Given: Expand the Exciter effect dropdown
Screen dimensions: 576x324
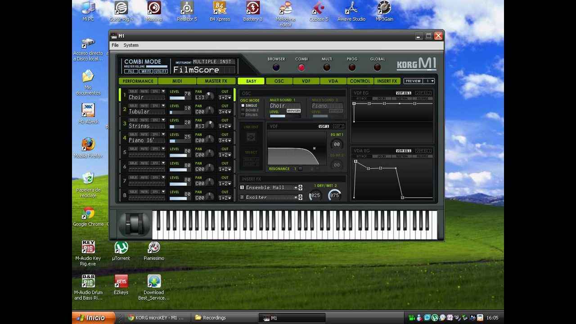Looking at the screenshot, I should tap(296, 198).
